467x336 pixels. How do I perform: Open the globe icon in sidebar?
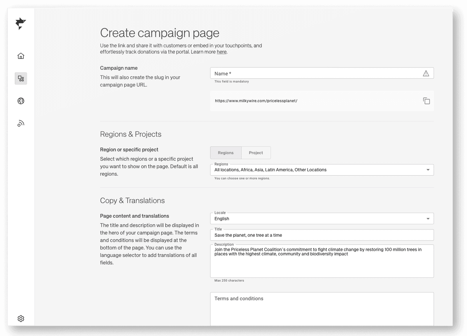point(21,101)
